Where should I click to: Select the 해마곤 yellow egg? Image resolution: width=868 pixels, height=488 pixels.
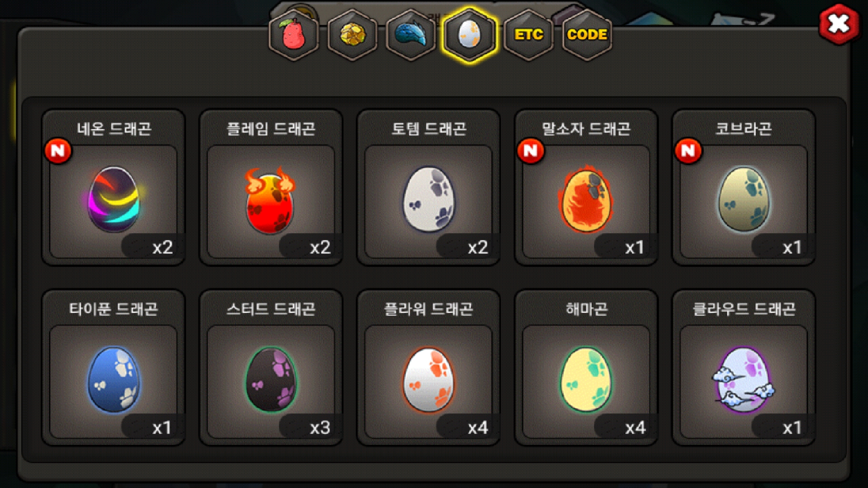pos(586,380)
